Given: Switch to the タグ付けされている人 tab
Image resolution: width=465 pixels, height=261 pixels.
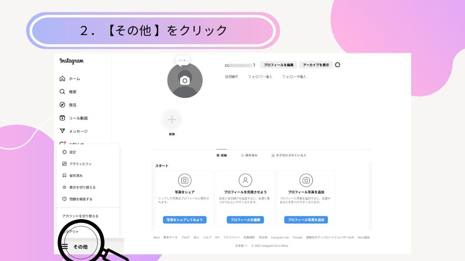Looking at the screenshot, I should pos(289,155).
